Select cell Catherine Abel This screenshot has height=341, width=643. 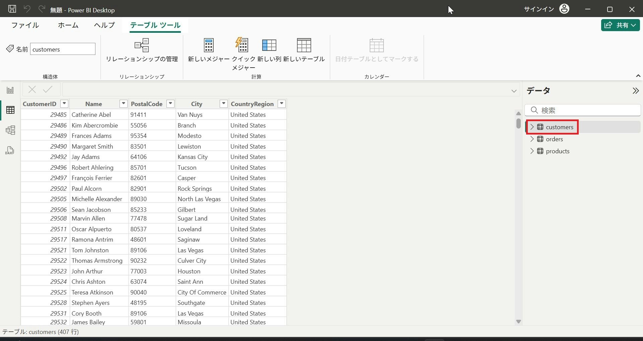(x=99, y=114)
